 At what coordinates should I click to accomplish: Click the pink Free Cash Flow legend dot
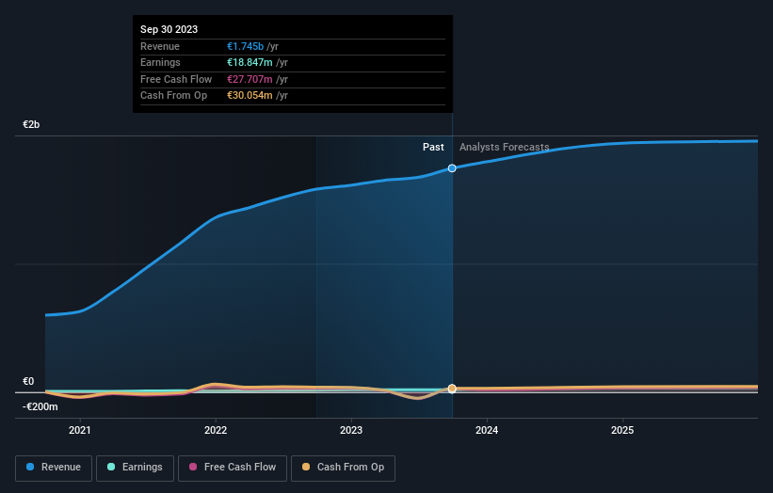tap(193, 467)
